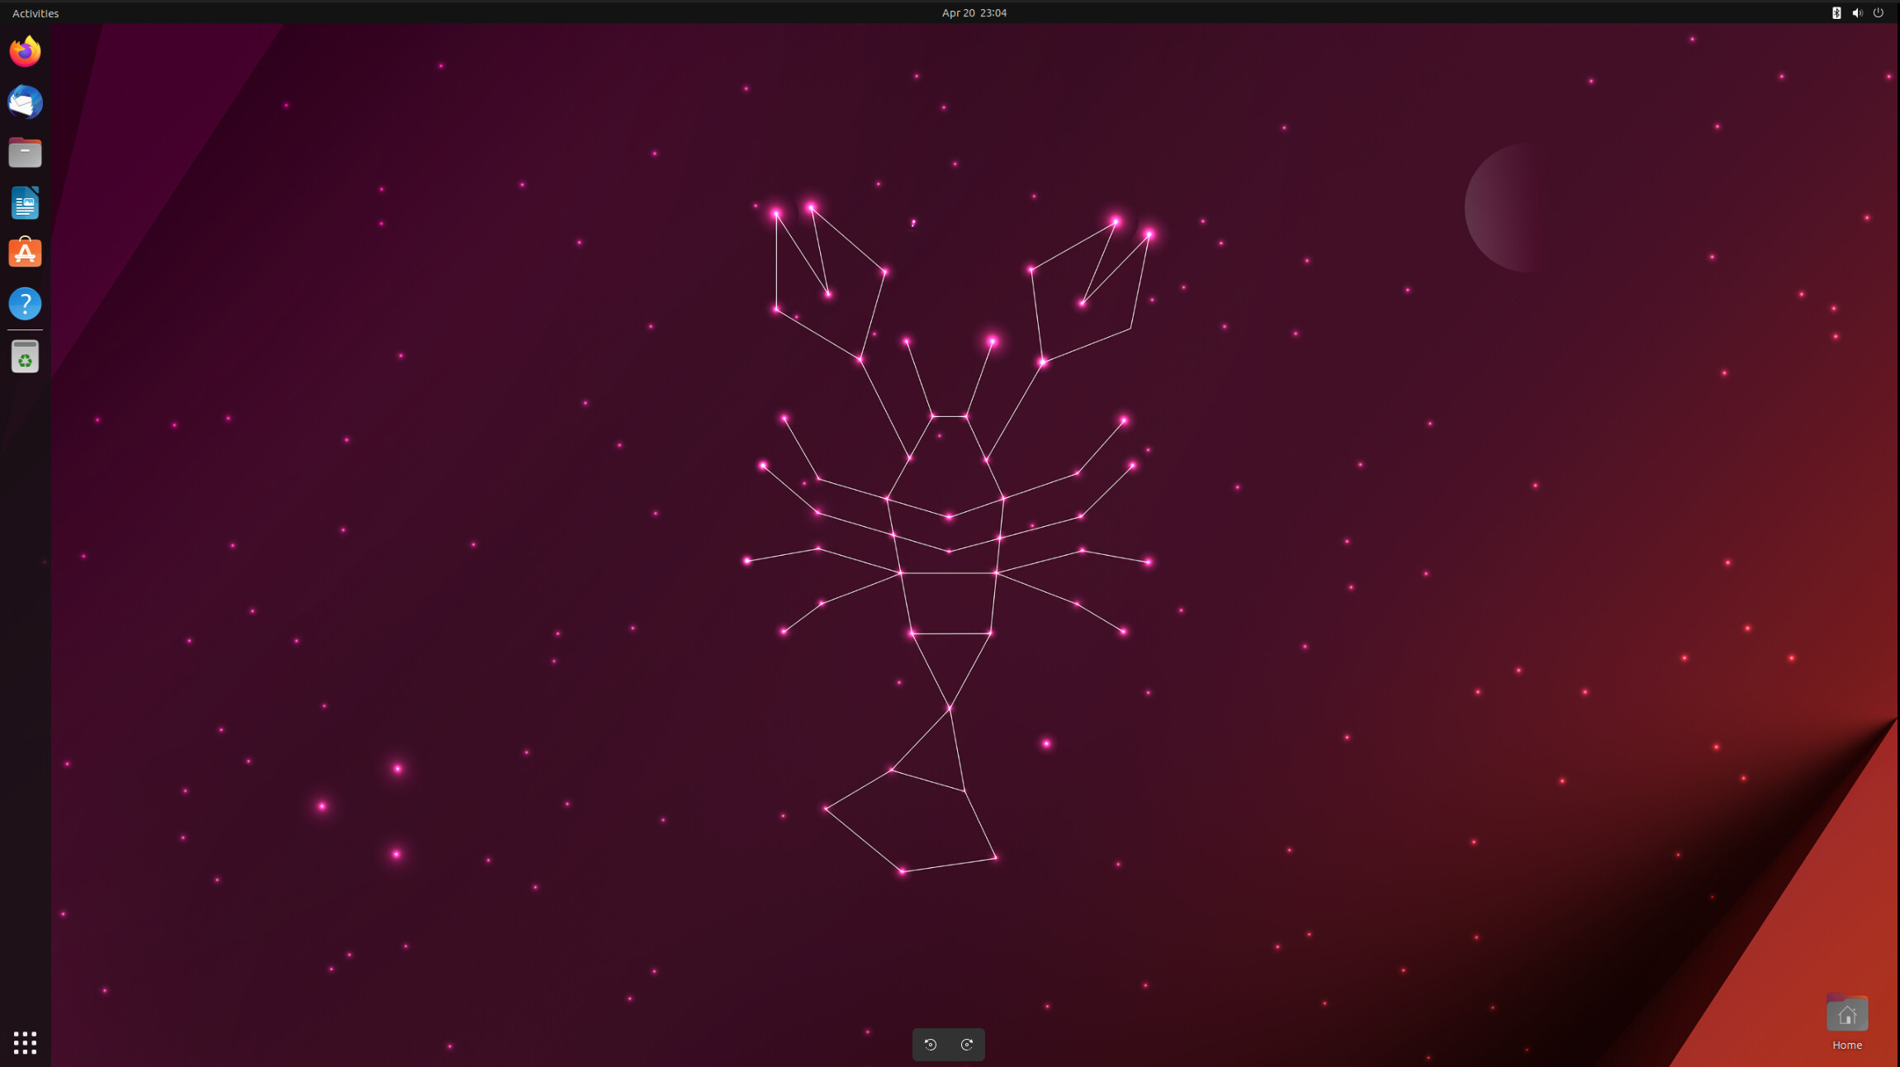Image resolution: width=1900 pixels, height=1067 pixels.
Task: Click the Home label under the folder
Action: 1846,1045
